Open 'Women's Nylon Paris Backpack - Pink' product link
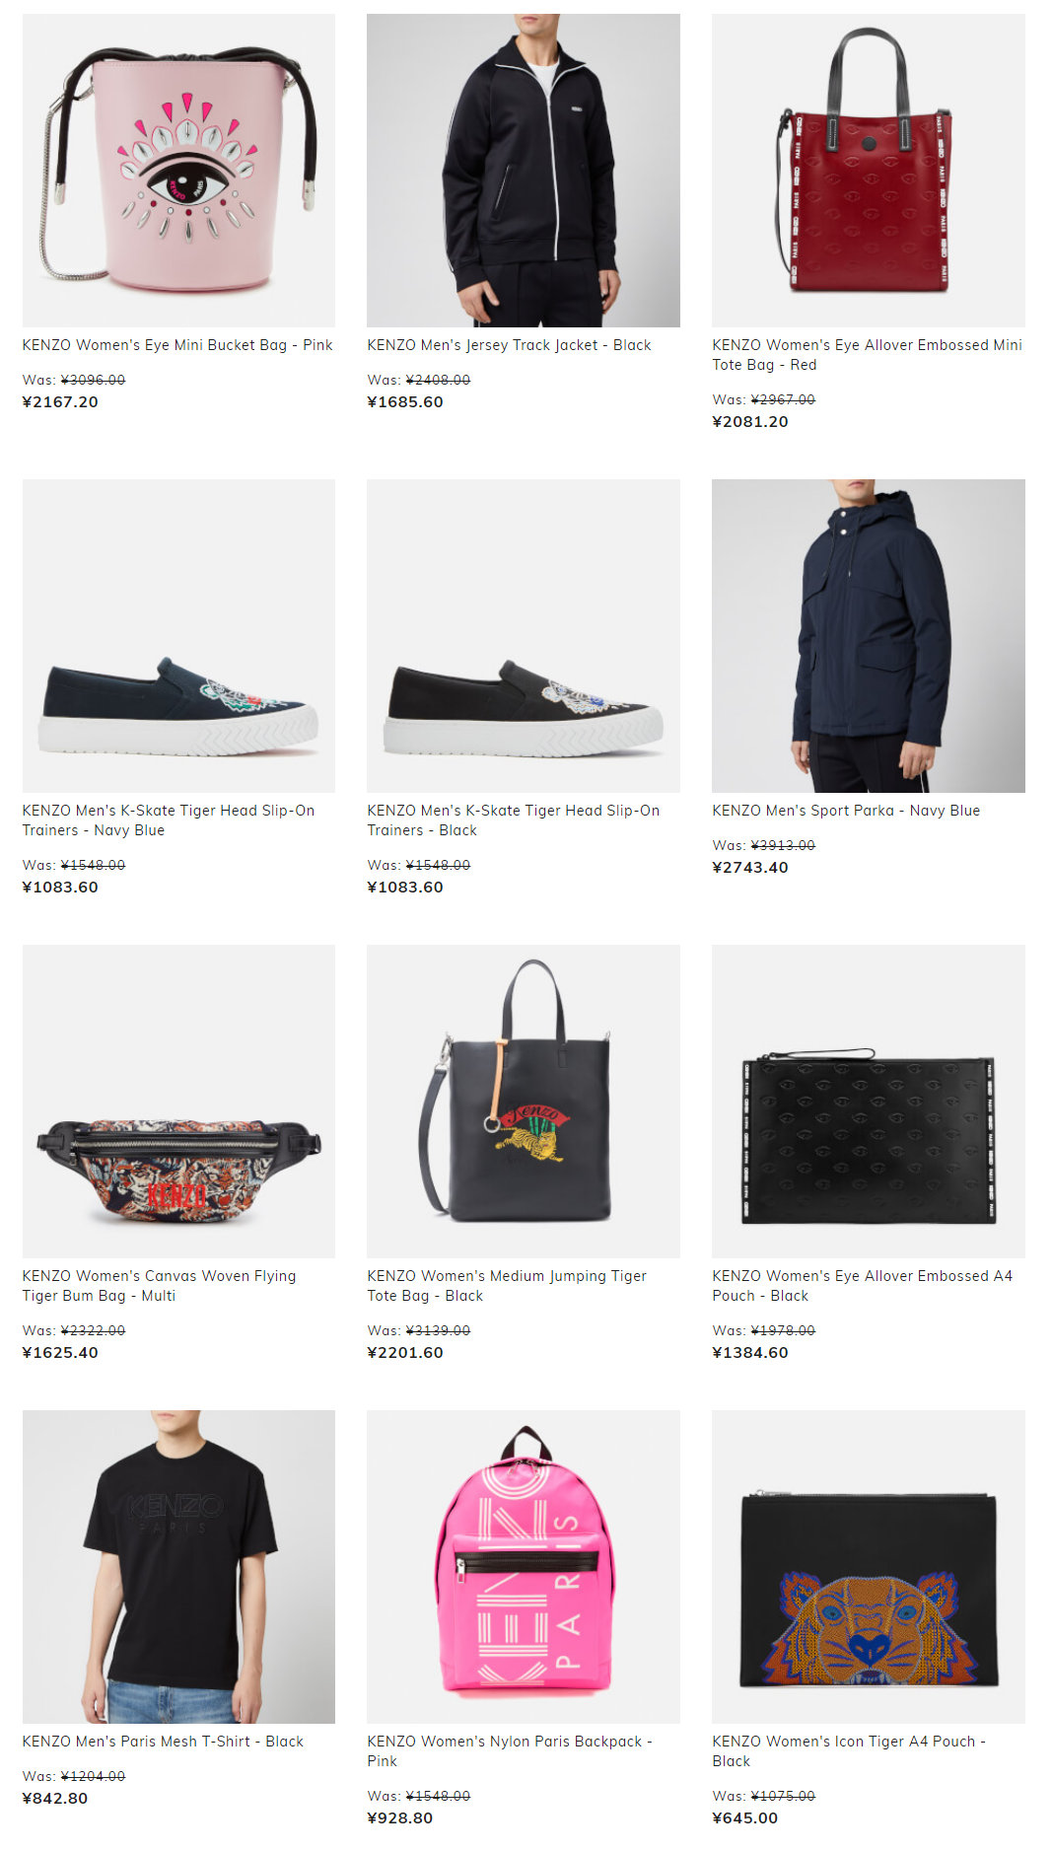This screenshot has width=1052, height=1851. [x=510, y=1751]
